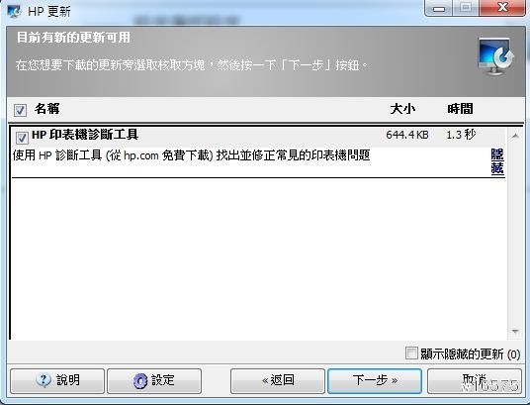530x405 pixels.
Task: Click the monitor update icon in header
Action: (495, 56)
